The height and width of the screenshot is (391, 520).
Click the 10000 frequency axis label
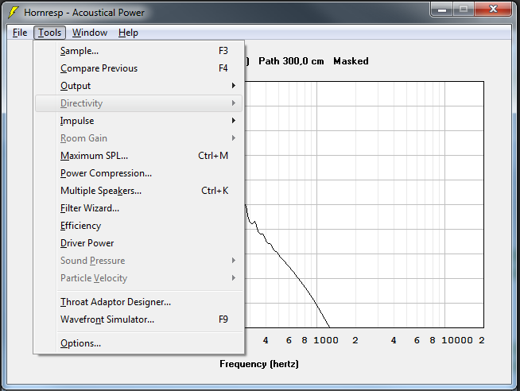click(x=457, y=340)
